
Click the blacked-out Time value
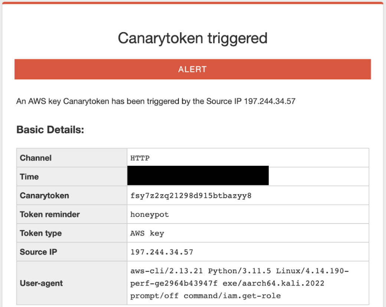198,176
